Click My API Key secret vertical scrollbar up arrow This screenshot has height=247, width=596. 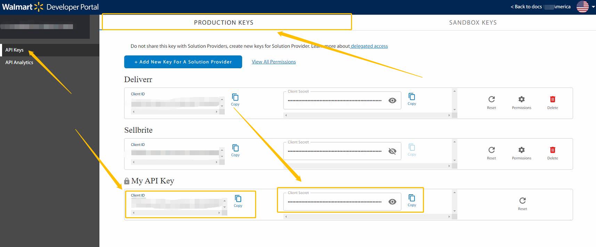click(455, 192)
